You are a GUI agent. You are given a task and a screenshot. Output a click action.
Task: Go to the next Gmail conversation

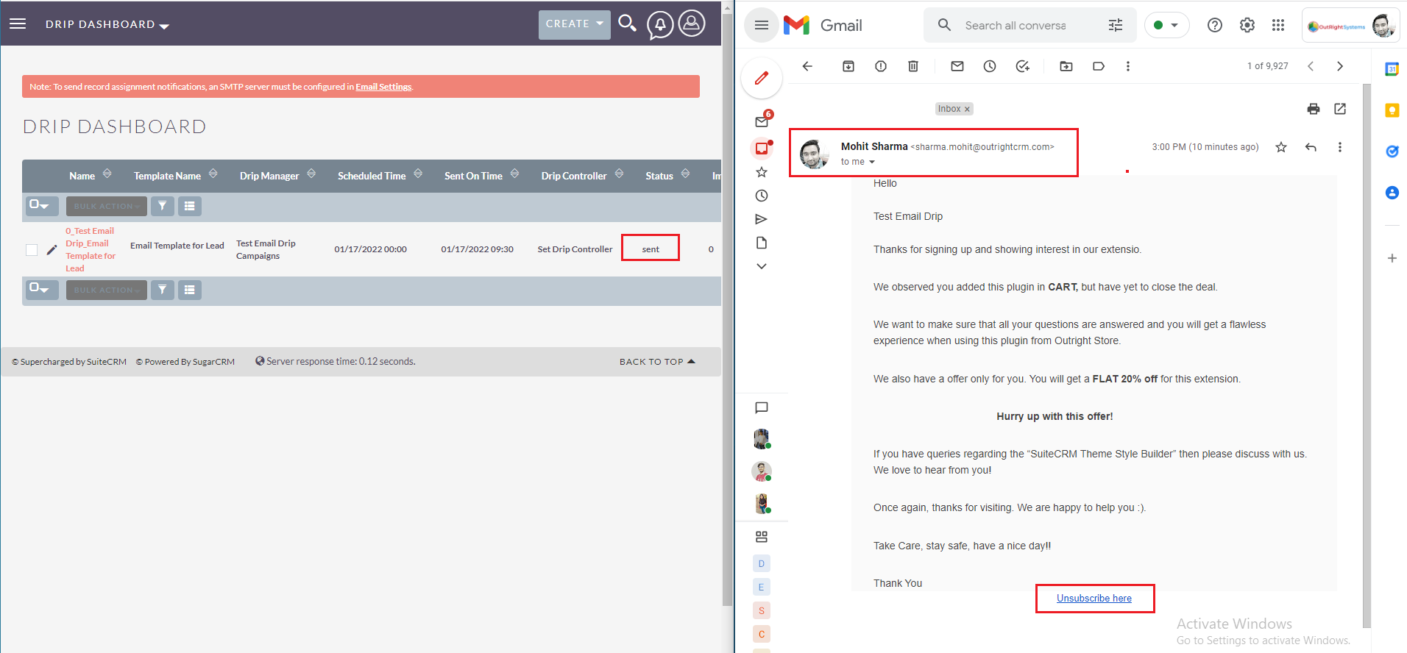pyautogui.click(x=1340, y=66)
